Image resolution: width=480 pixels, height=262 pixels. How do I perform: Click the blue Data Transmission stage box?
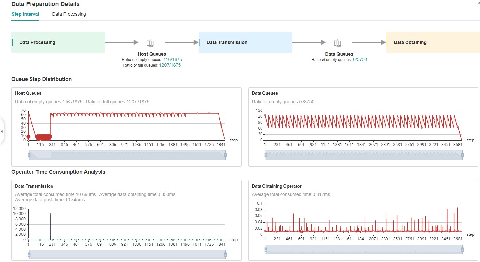pyautogui.click(x=245, y=42)
